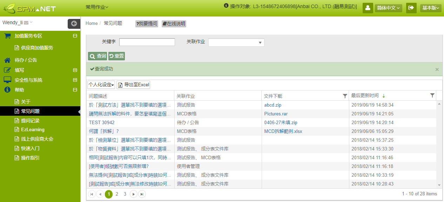Viewport: 444px width, 202px height.
Task: Collapse the 加值服务专区 section
Action: coord(75,36)
